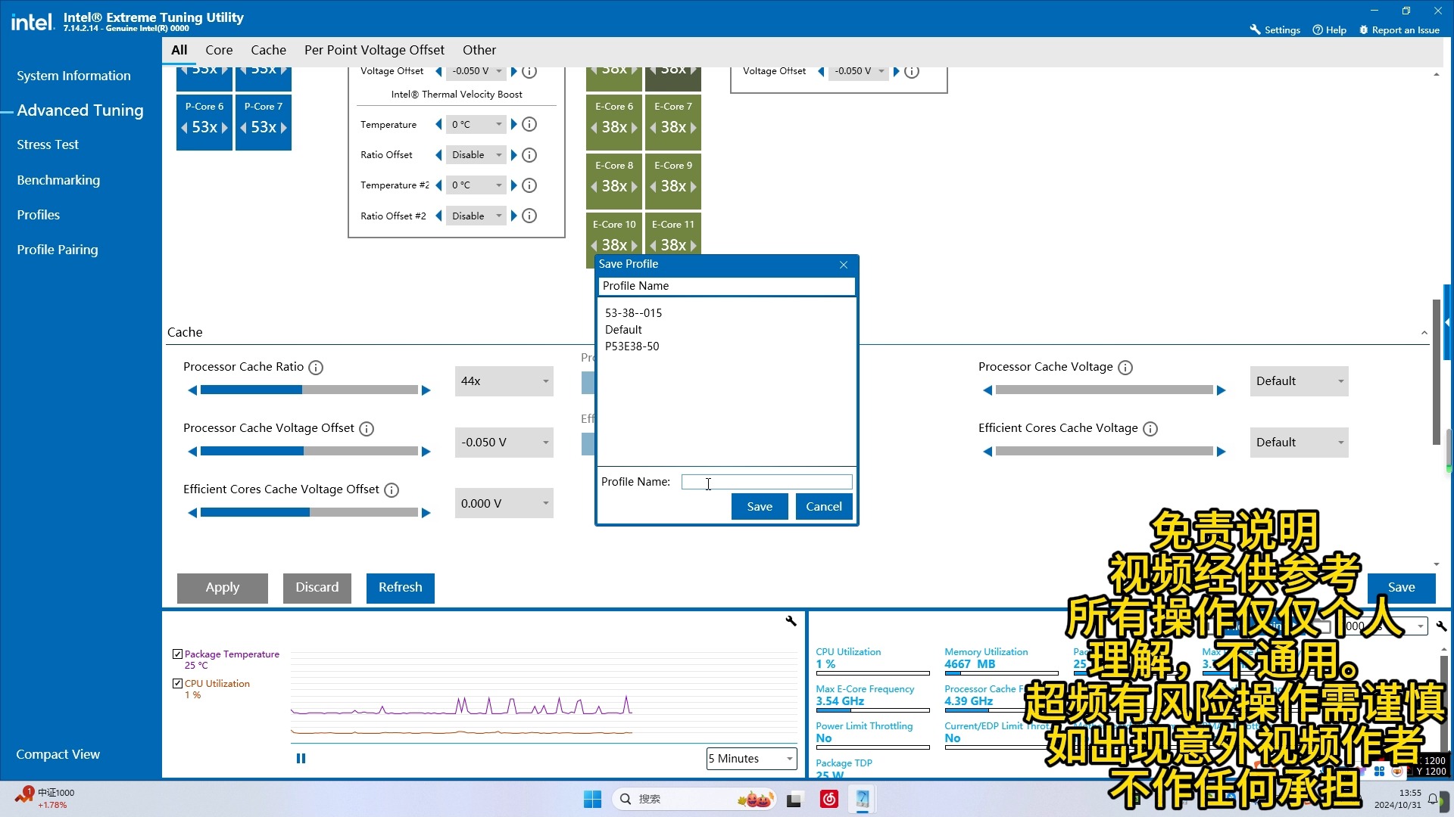1454x817 pixels.
Task: Click the Refresh button
Action: tap(401, 588)
